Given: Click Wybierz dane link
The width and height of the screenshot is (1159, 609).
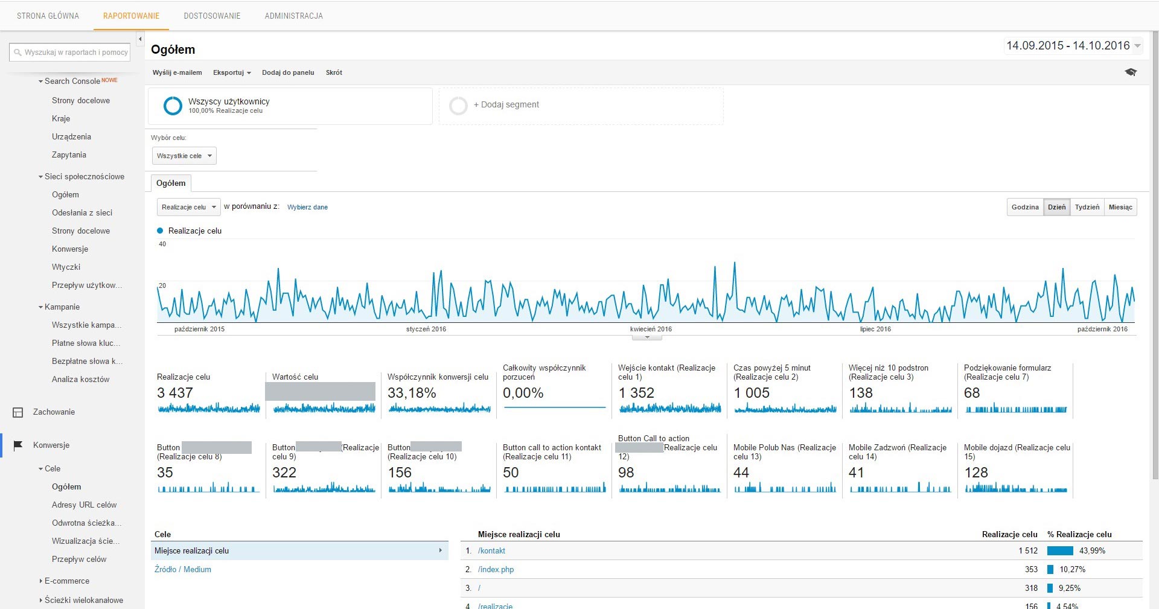Looking at the screenshot, I should [x=307, y=207].
